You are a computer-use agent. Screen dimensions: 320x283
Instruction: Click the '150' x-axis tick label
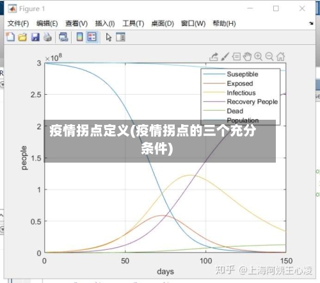pos(286,261)
